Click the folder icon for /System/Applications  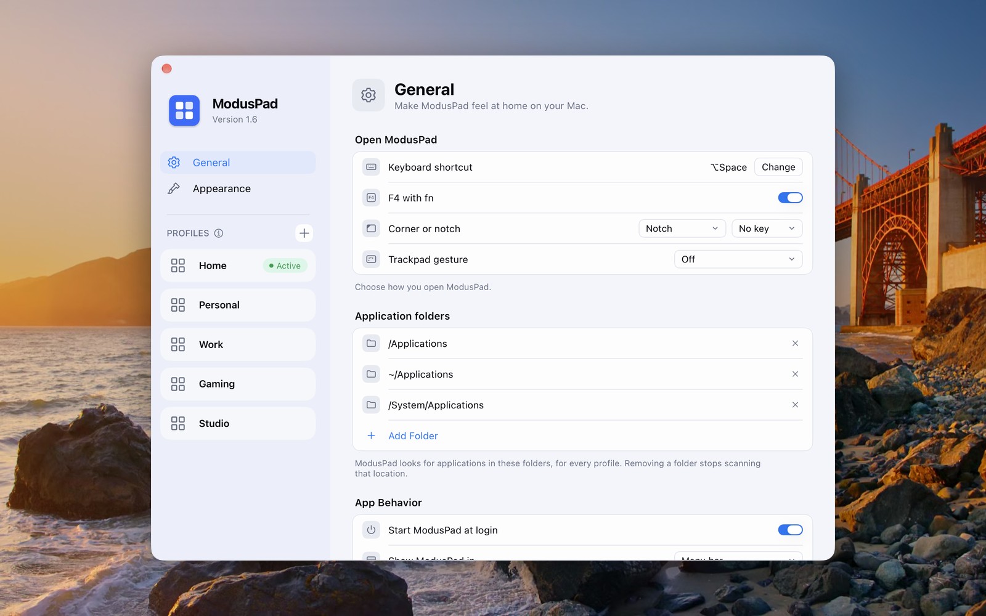[371, 405]
